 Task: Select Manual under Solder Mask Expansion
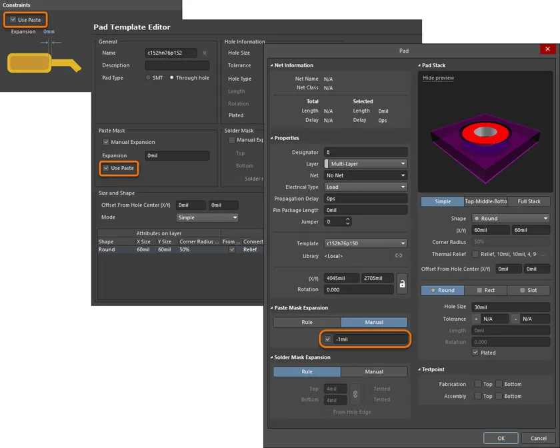pos(374,372)
